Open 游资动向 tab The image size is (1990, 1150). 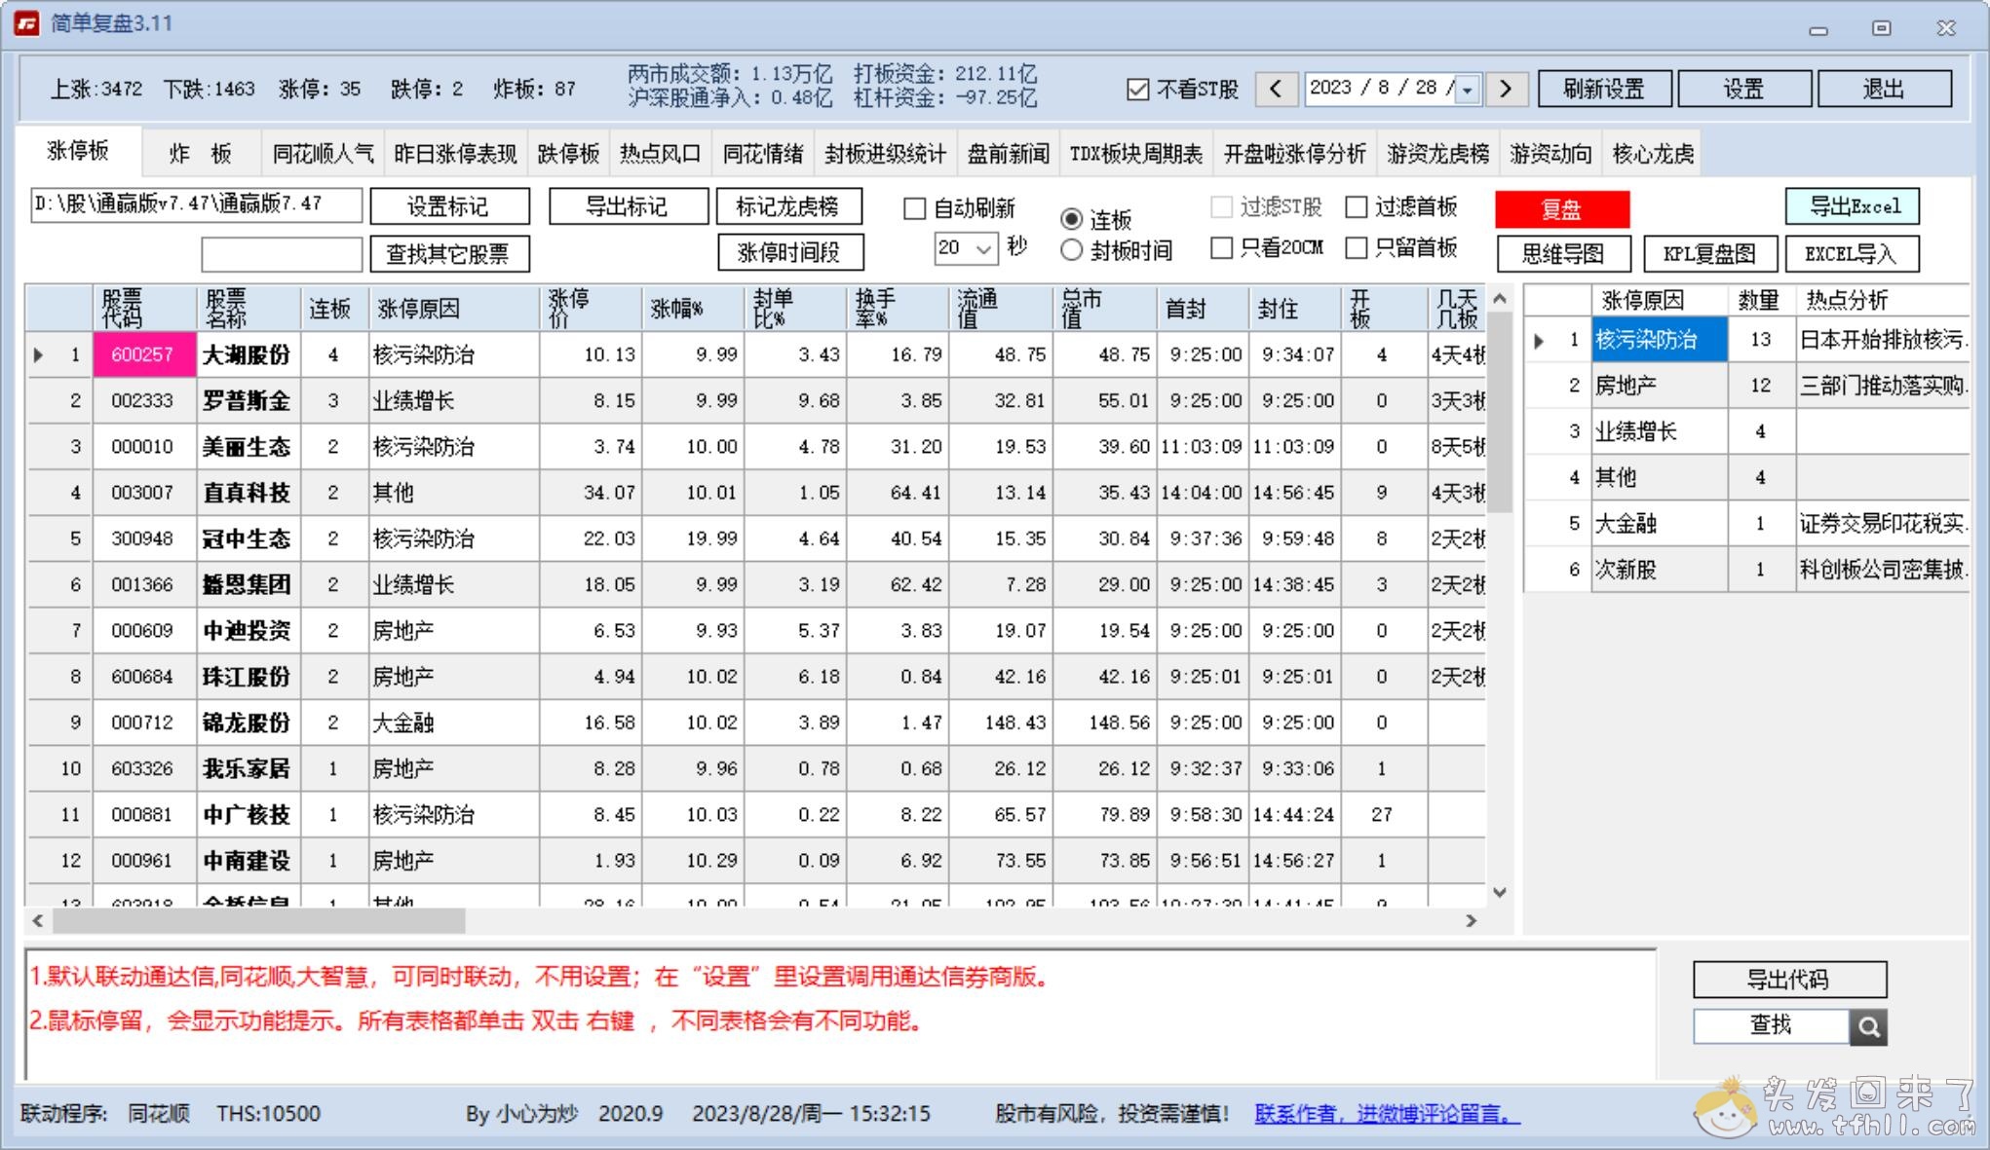click(x=1550, y=154)
